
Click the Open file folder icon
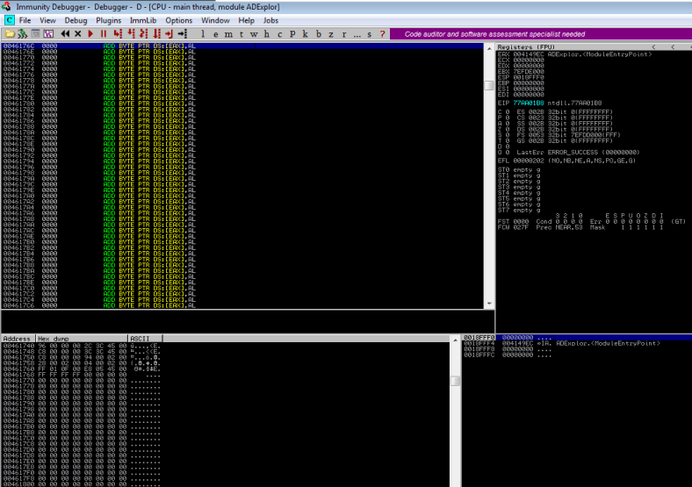10,33
